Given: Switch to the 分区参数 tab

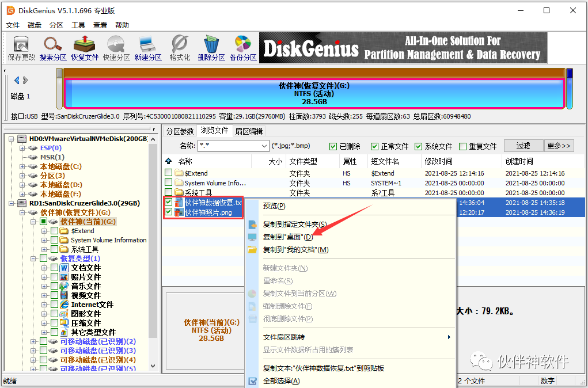Looking at the screenshot, I should (x=180, y=131).
